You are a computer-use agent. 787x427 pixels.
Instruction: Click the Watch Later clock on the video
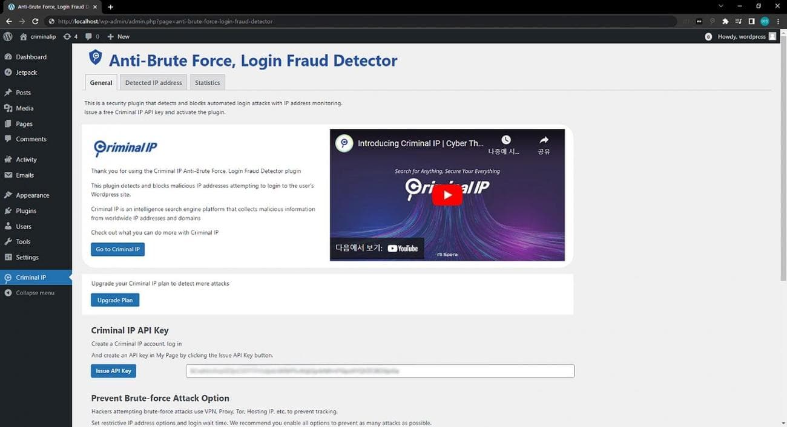click(x=505, y=139)
